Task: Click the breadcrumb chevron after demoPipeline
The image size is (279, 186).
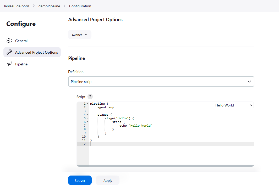Action: point(64,6)
